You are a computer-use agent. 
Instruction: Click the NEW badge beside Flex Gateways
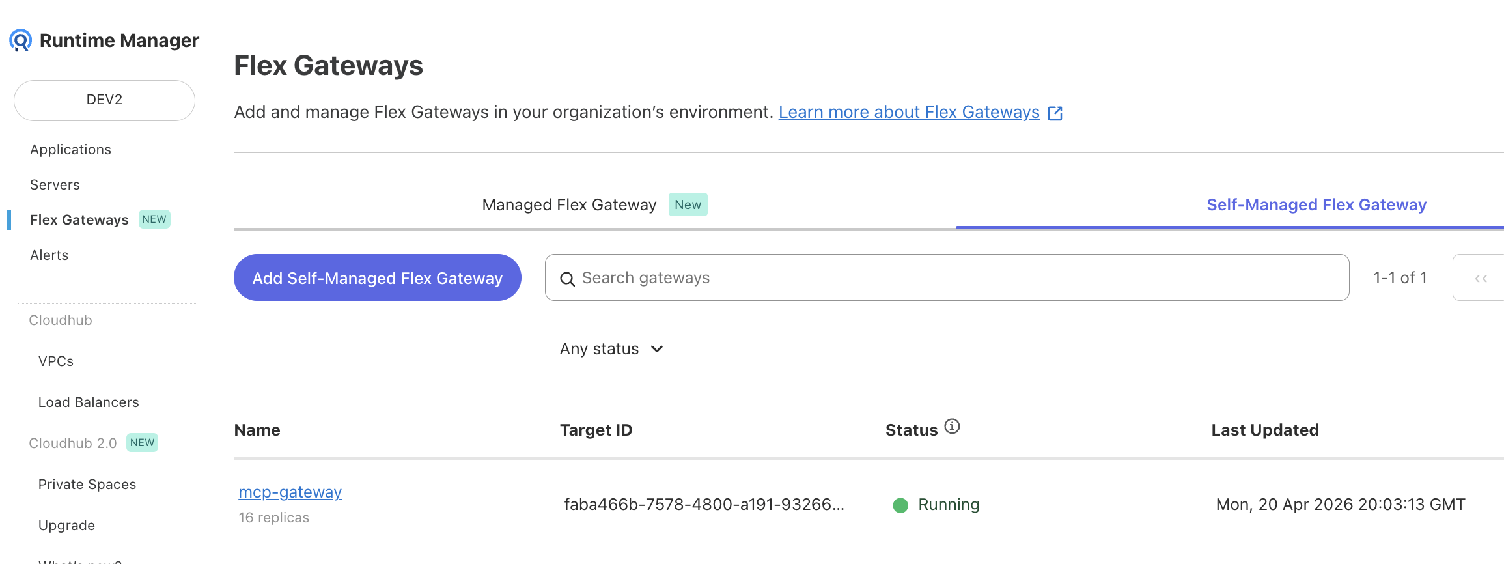(154, 219)
